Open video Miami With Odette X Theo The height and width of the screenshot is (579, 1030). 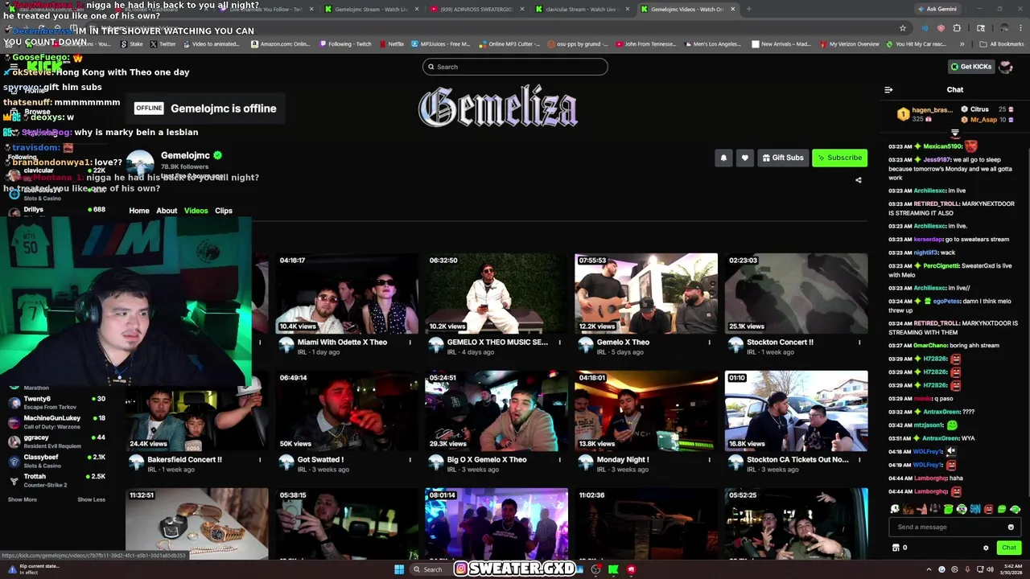(347, 294)
